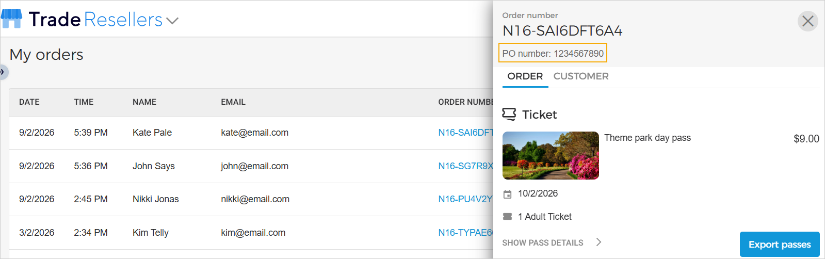Open order link N16-SG7R9X for John Says
This screenshot has width=825, height=259.
click(x=465, y=166)
